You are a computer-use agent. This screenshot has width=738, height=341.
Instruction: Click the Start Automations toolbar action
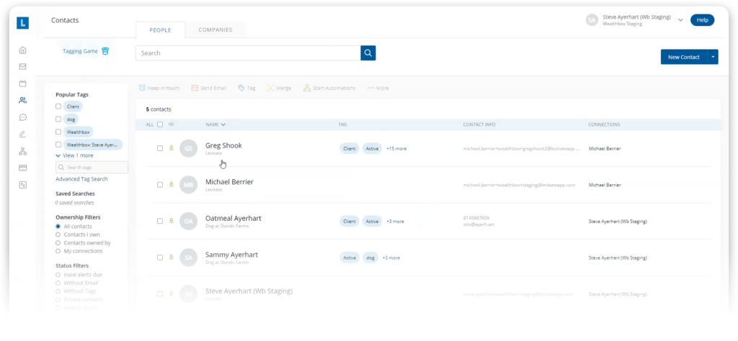pyautogui.click(x=329, y=88)
